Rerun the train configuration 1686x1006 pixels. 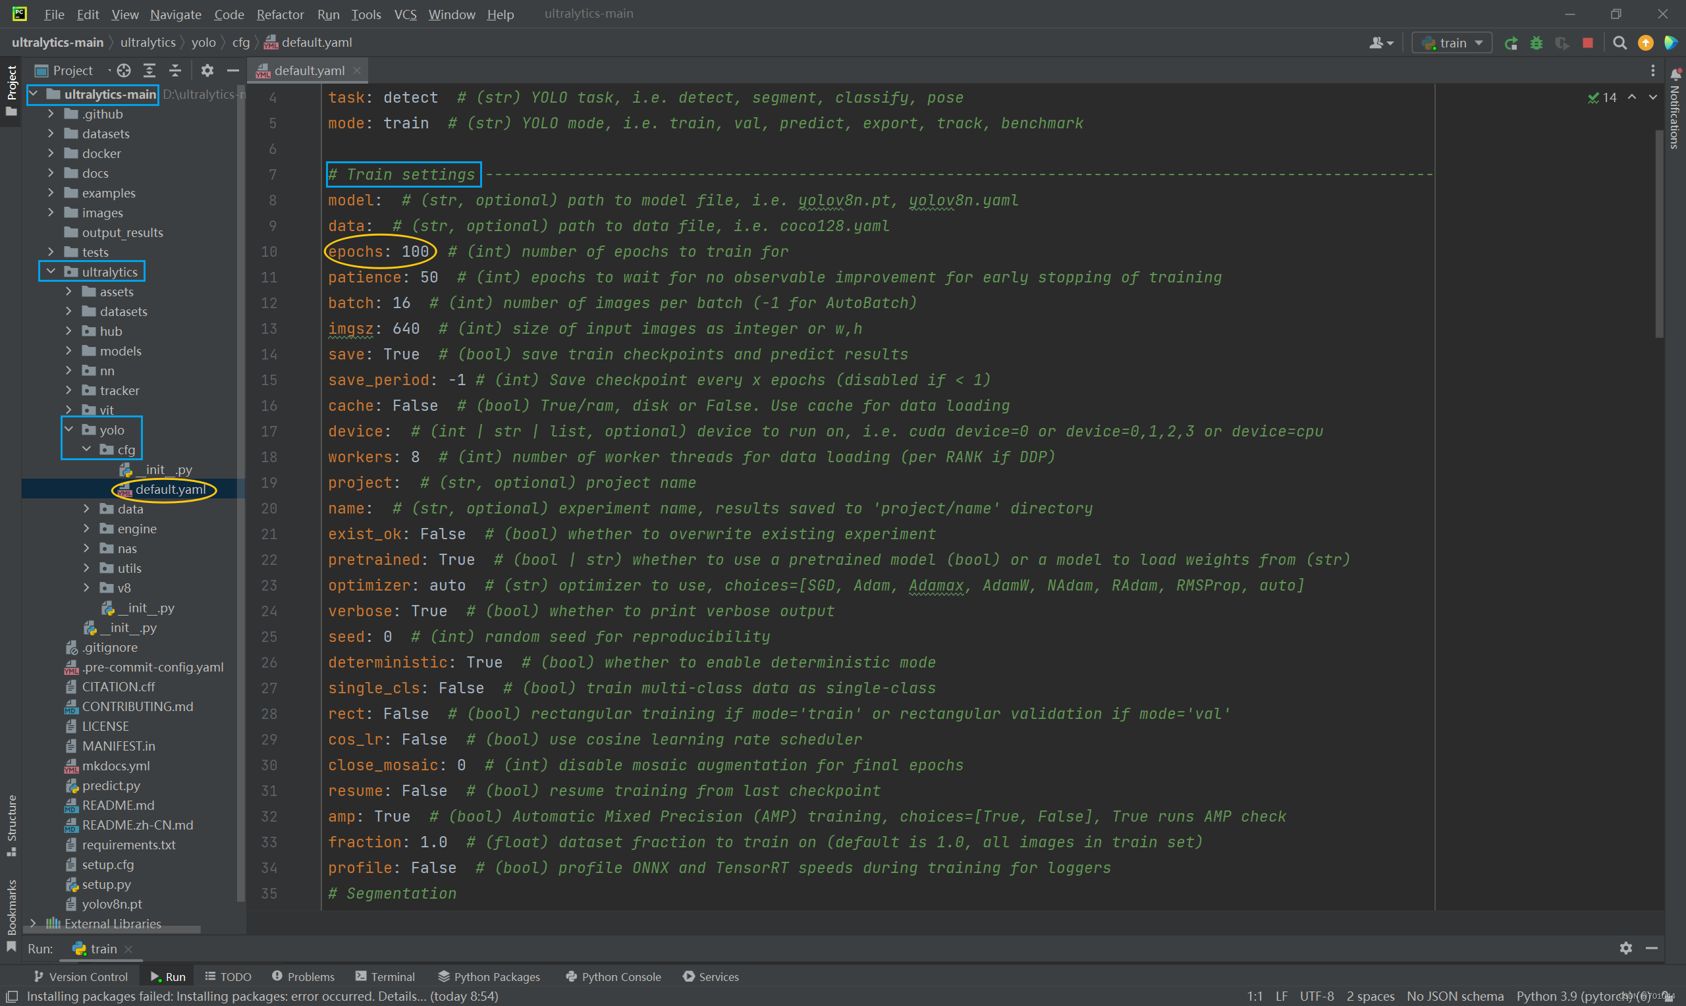point(1511,43)
